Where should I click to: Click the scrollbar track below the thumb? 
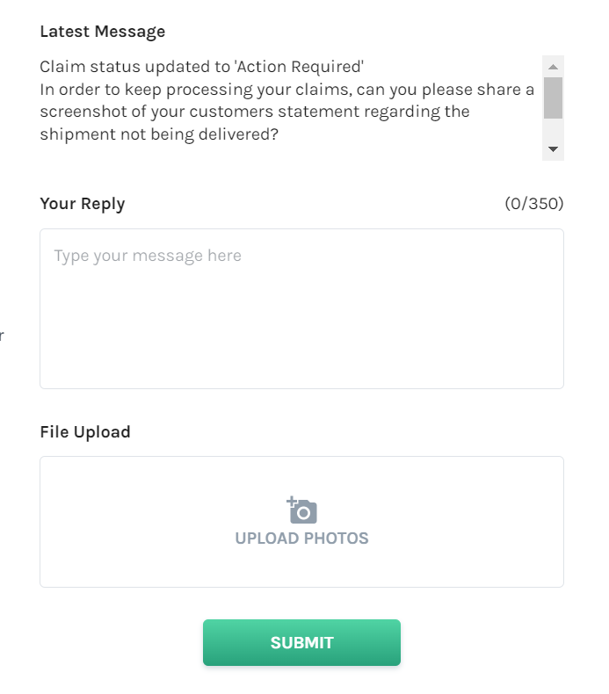[553, 129]
